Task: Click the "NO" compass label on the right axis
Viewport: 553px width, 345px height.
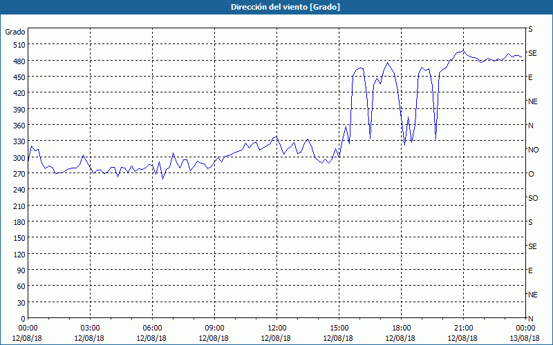Action: pyautogui.click(x=533, y=150)
